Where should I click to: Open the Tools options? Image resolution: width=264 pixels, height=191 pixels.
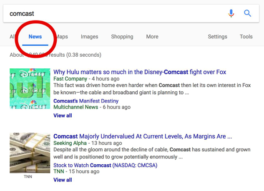[246, 37]
